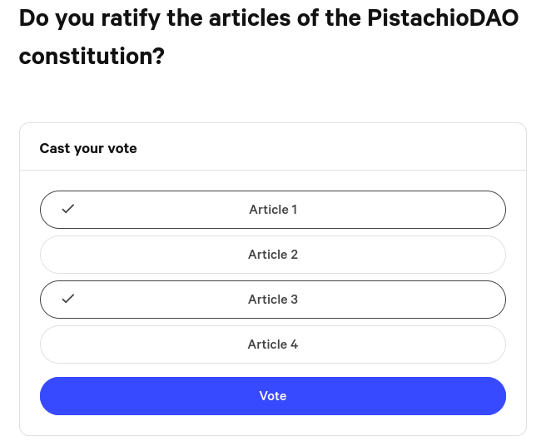Click the 'Article 4' text label
This screenshot has width=536, height=446.
tap(272, 344)
